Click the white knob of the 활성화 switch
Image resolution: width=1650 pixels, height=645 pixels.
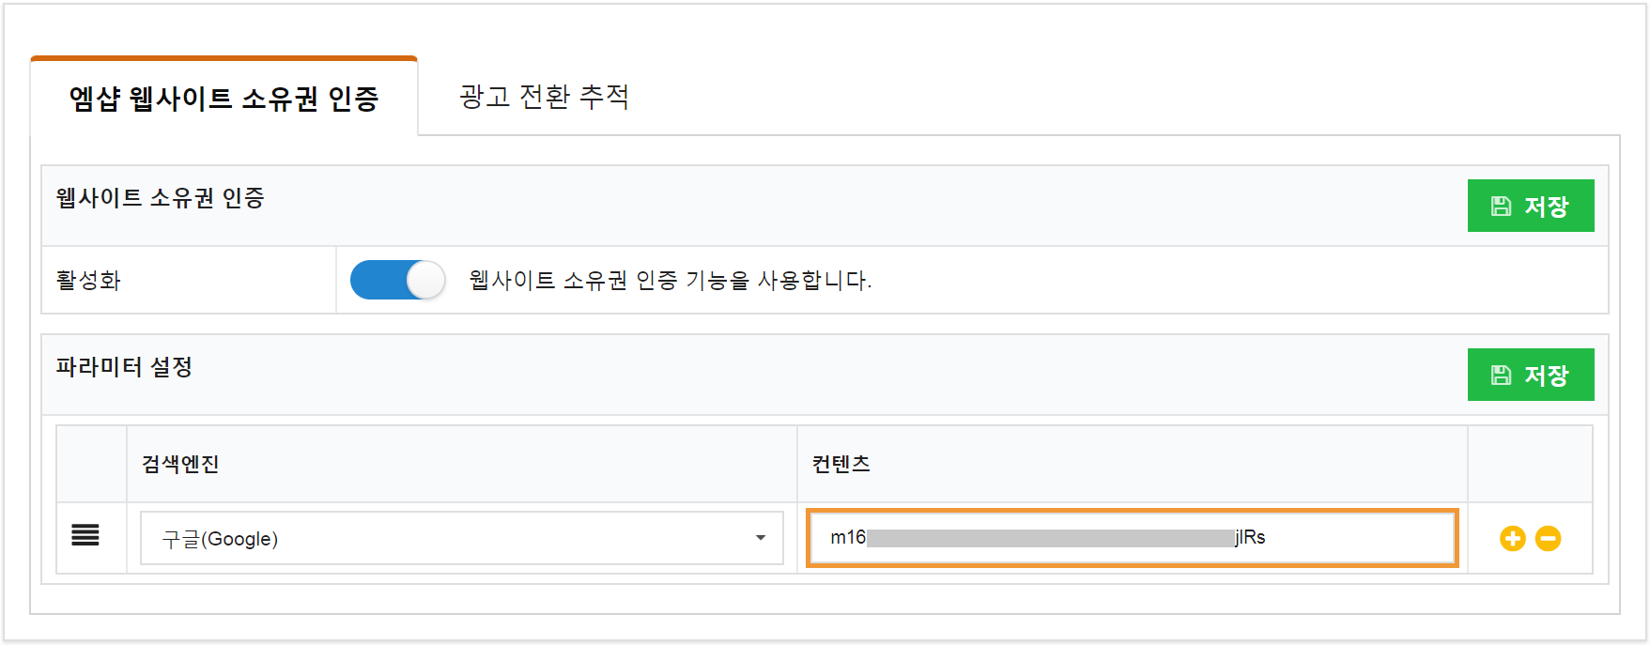[425, 280]
